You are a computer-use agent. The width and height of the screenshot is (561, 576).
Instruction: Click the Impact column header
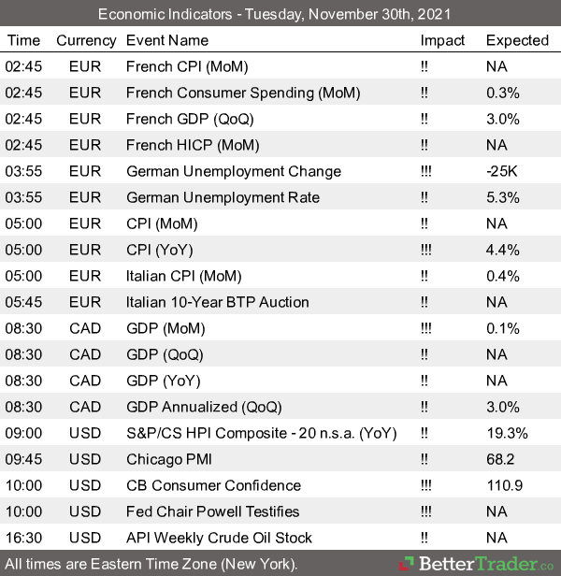pos(442,40)
